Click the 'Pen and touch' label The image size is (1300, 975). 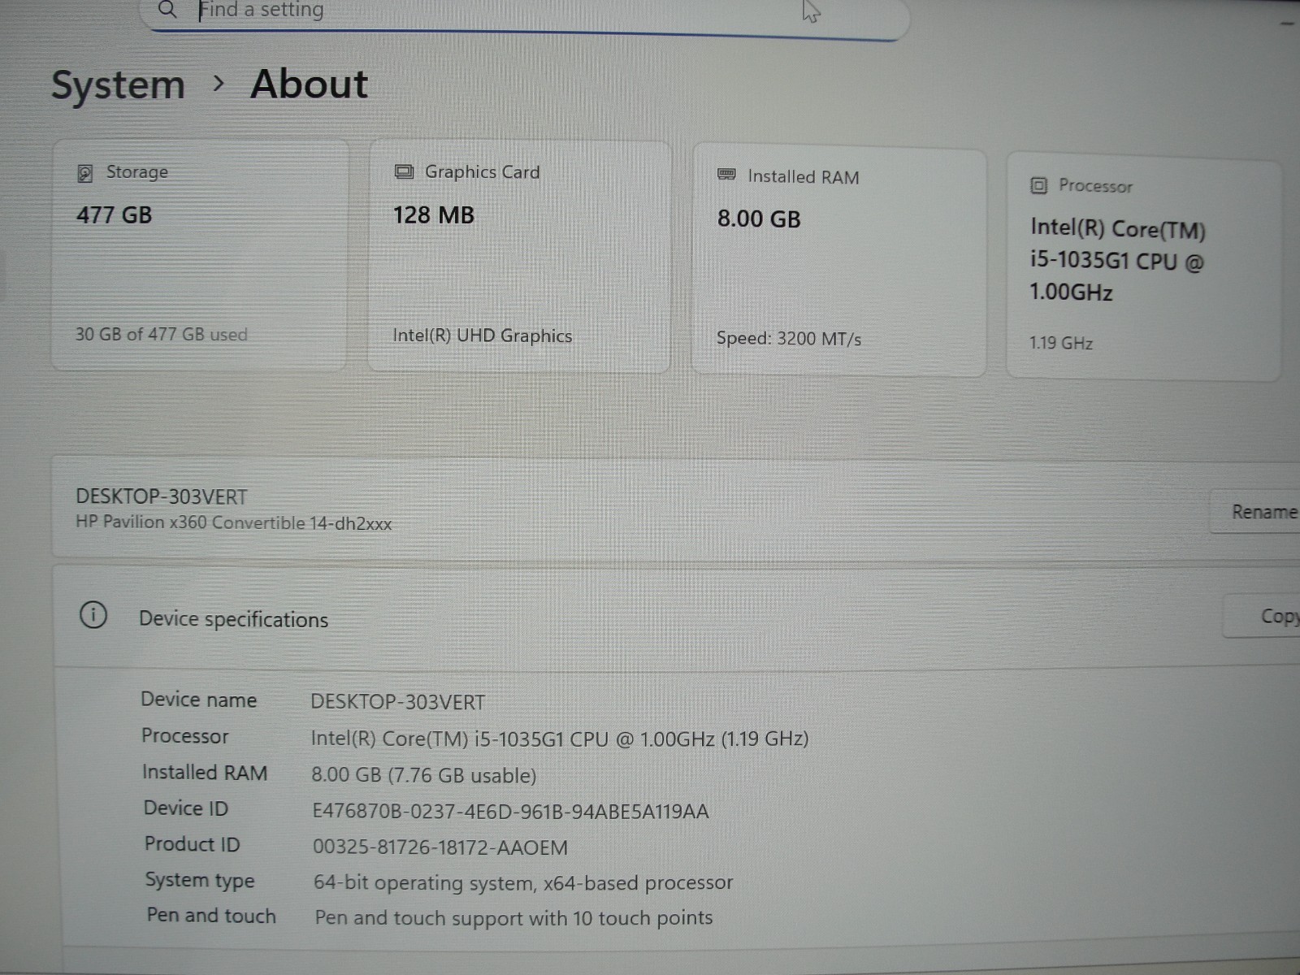pos(211,916)
